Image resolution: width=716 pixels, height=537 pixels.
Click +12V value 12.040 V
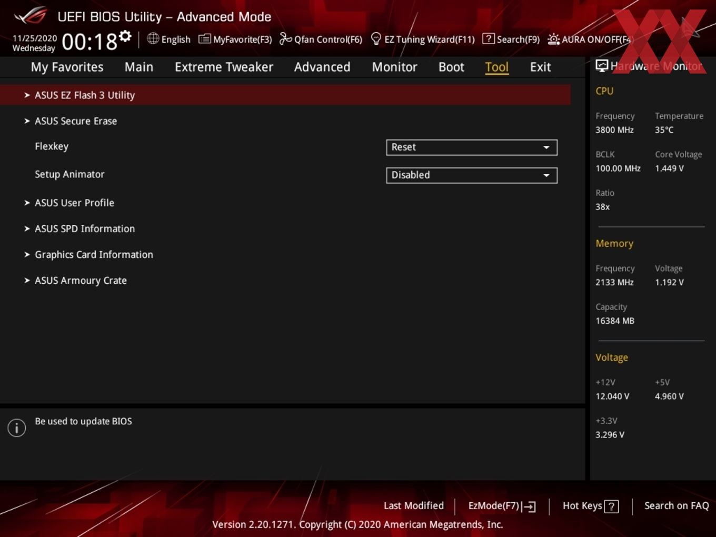(612, 396)
